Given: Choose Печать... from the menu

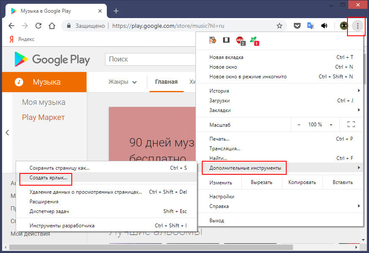Looking at the screenshot, I should coord(279,139).
